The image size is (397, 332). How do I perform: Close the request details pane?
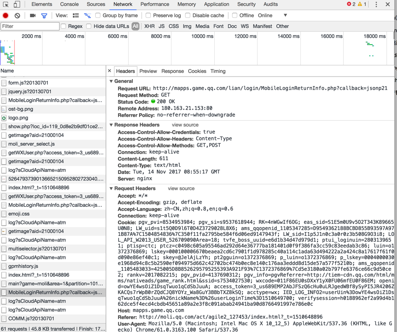tap(109, 71)
